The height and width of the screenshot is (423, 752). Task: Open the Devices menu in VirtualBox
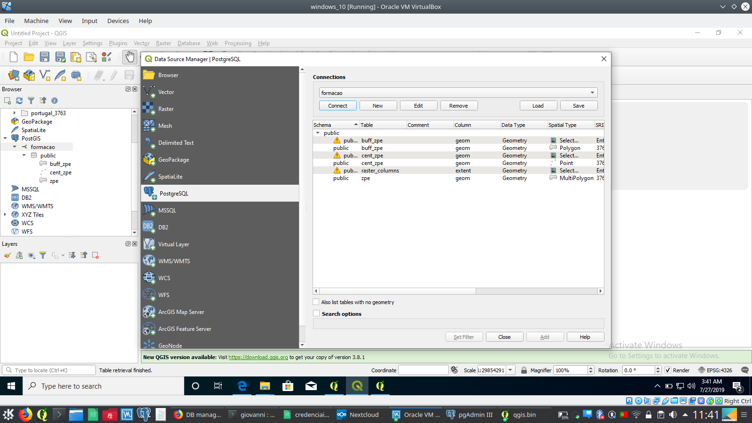click(118, 21)
